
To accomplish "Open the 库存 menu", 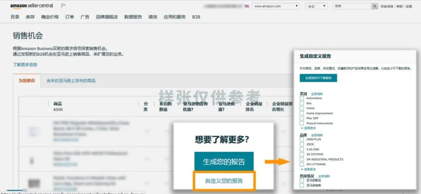I will click(30, 17).
